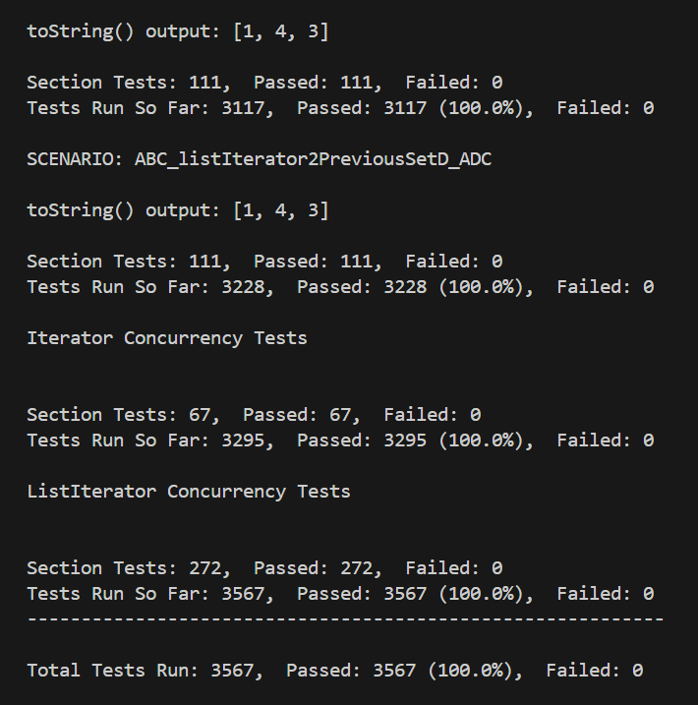
Task: Click "Failed: 0" on the Section Tests: 272 line
Action: [453, 568]
